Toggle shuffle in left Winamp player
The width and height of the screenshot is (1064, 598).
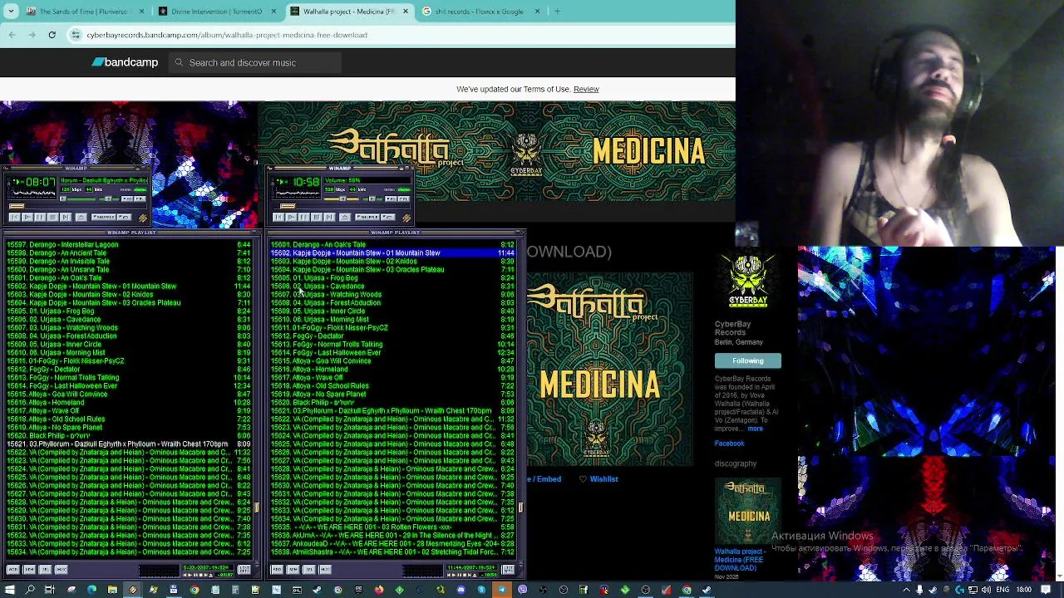(x=103, y=217)
